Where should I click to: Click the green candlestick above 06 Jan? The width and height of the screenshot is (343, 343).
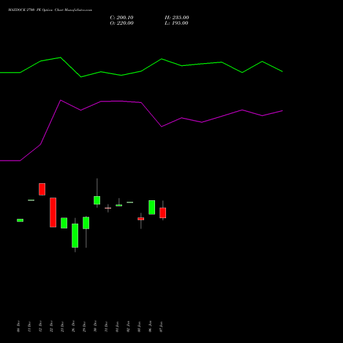coord(152,207)
